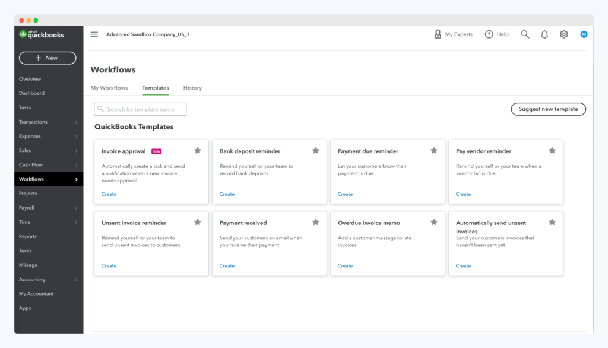Star the Payment received template
Screen dimensions: 608x348
315,222
